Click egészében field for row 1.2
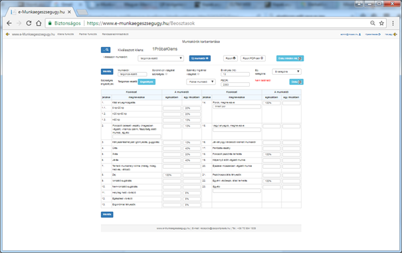 tap(172, 114)
